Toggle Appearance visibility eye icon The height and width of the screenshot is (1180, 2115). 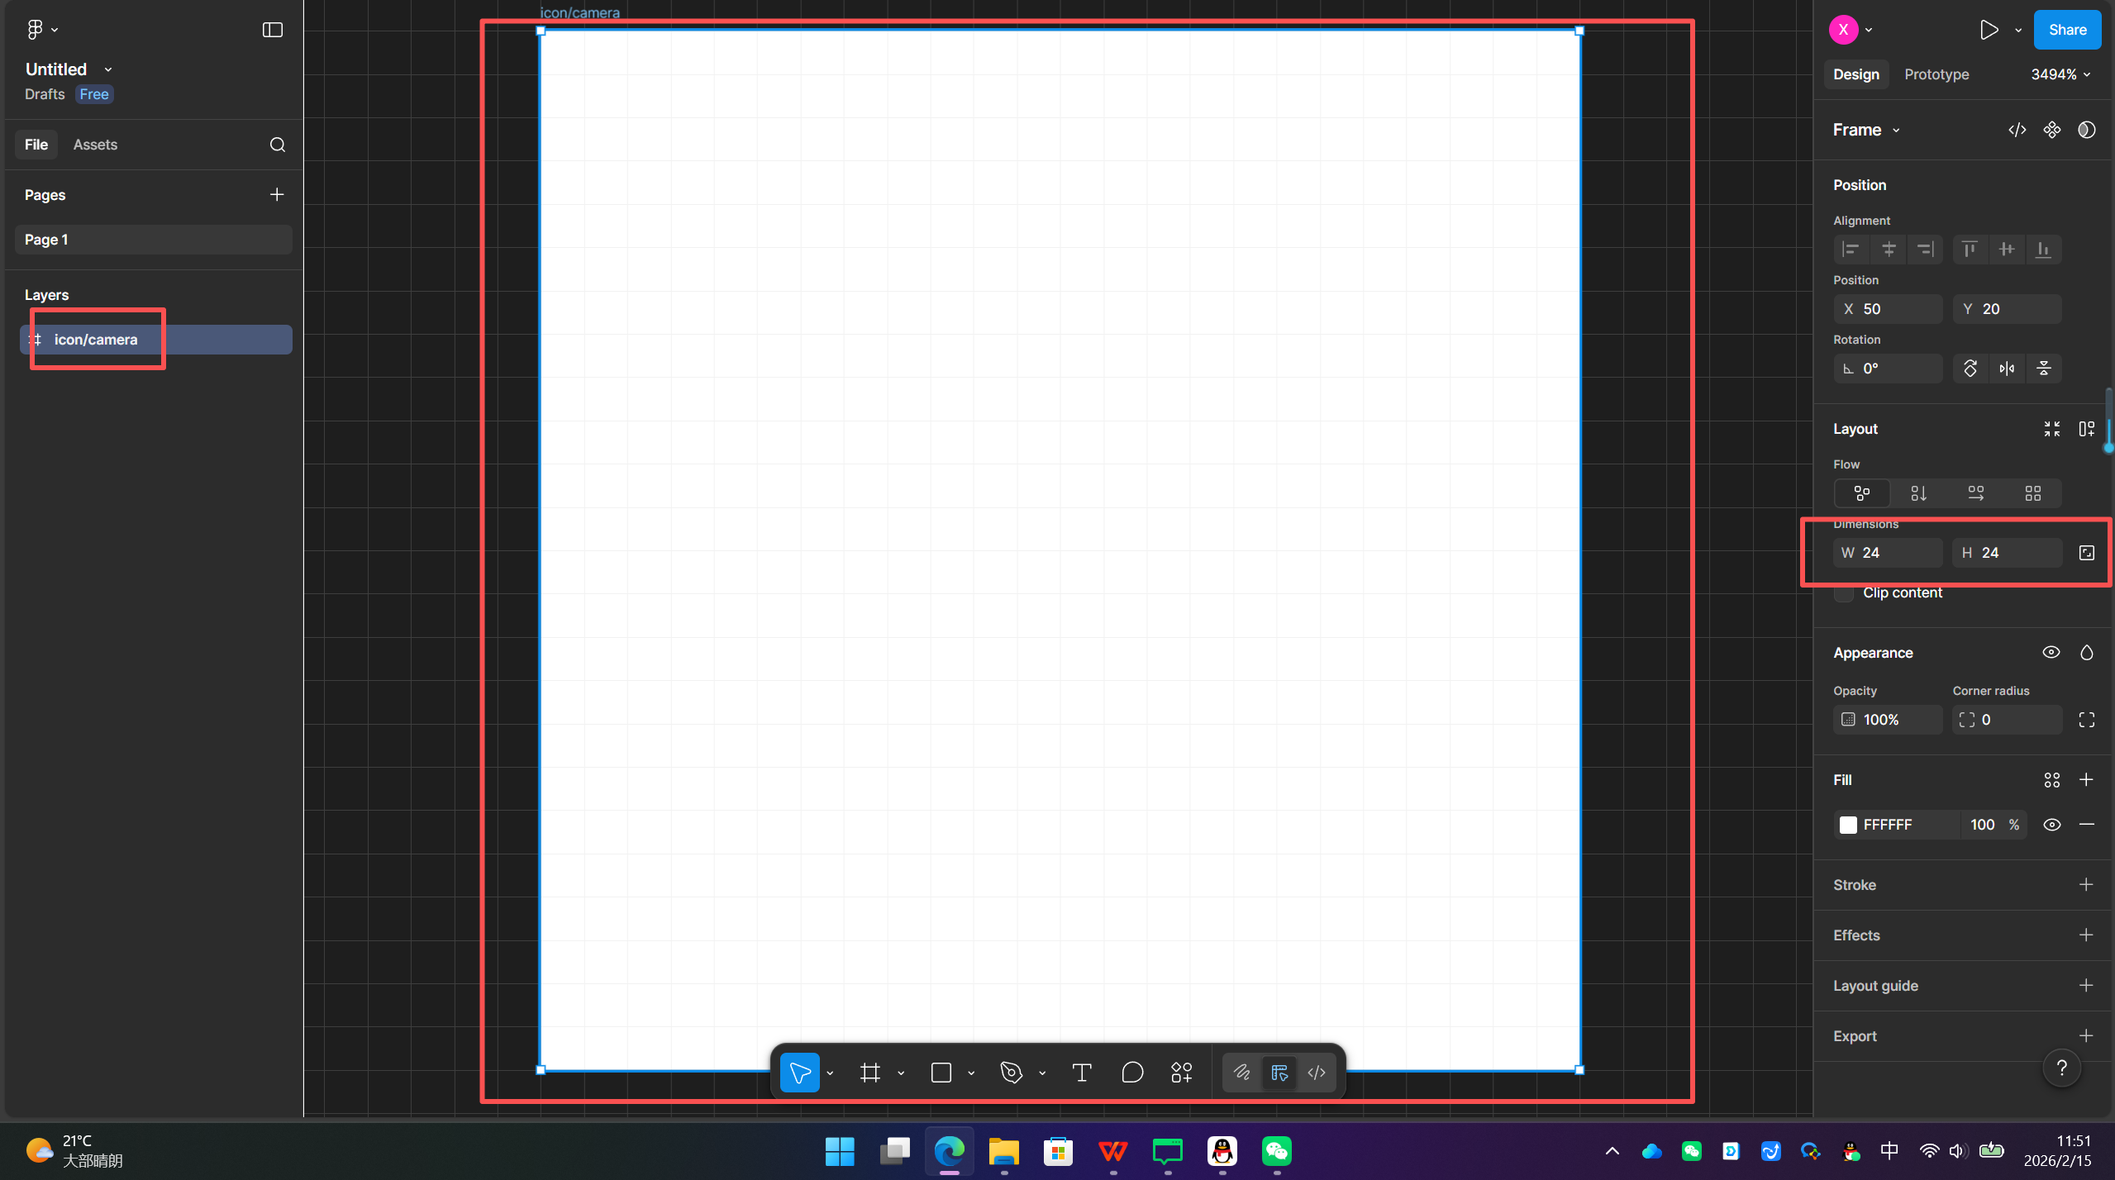pyautogui.click(x=2051, y=653)
